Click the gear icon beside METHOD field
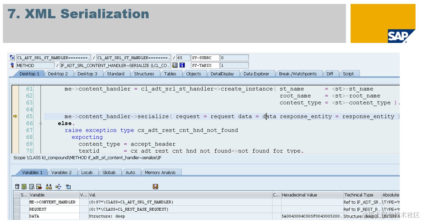 12,65
